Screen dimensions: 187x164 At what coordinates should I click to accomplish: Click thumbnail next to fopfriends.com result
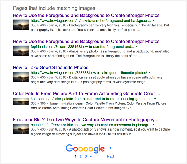coord(21,51)
